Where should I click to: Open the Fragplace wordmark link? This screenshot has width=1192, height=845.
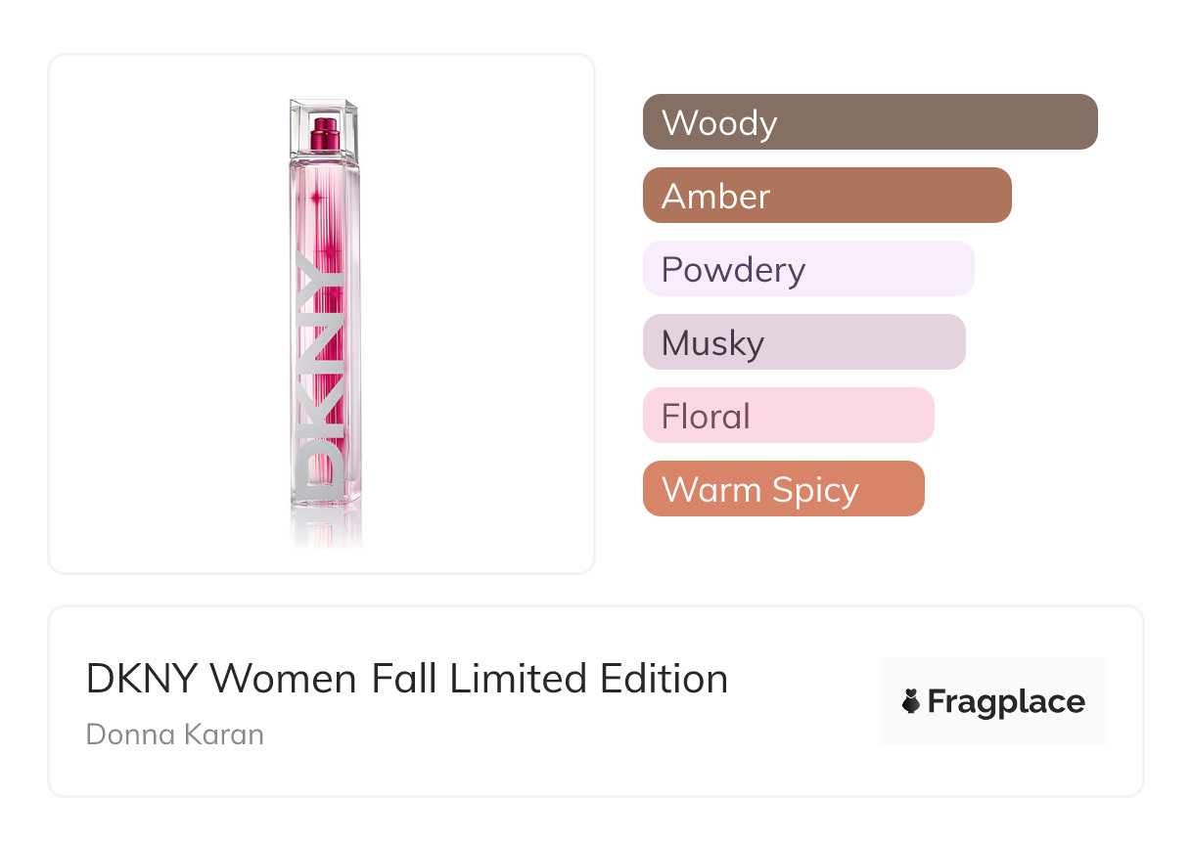[1006, 702]
